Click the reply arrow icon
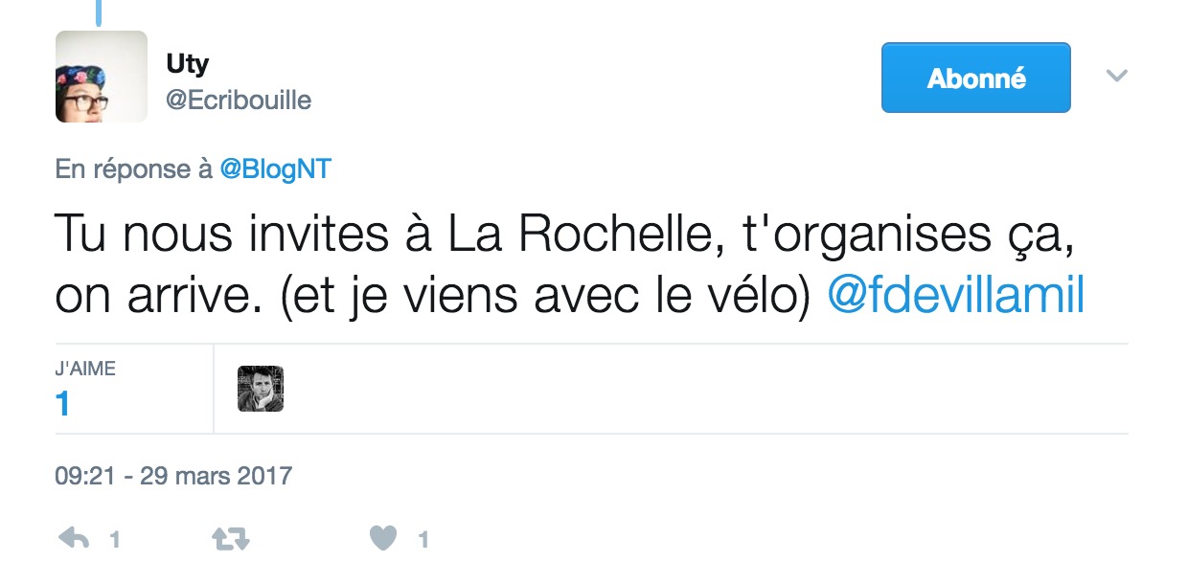Screen dimensions: 1188x584 pyautogui.click(x=73, y=539)
